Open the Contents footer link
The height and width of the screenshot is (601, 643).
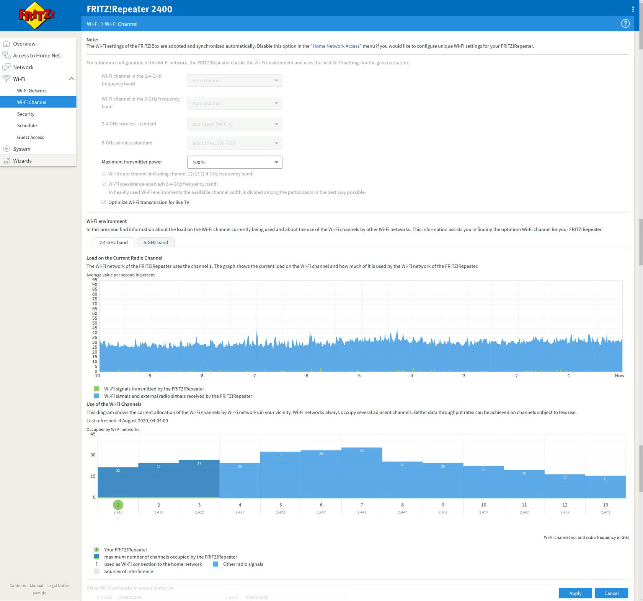pyautogui.click(x=18, y=586)
